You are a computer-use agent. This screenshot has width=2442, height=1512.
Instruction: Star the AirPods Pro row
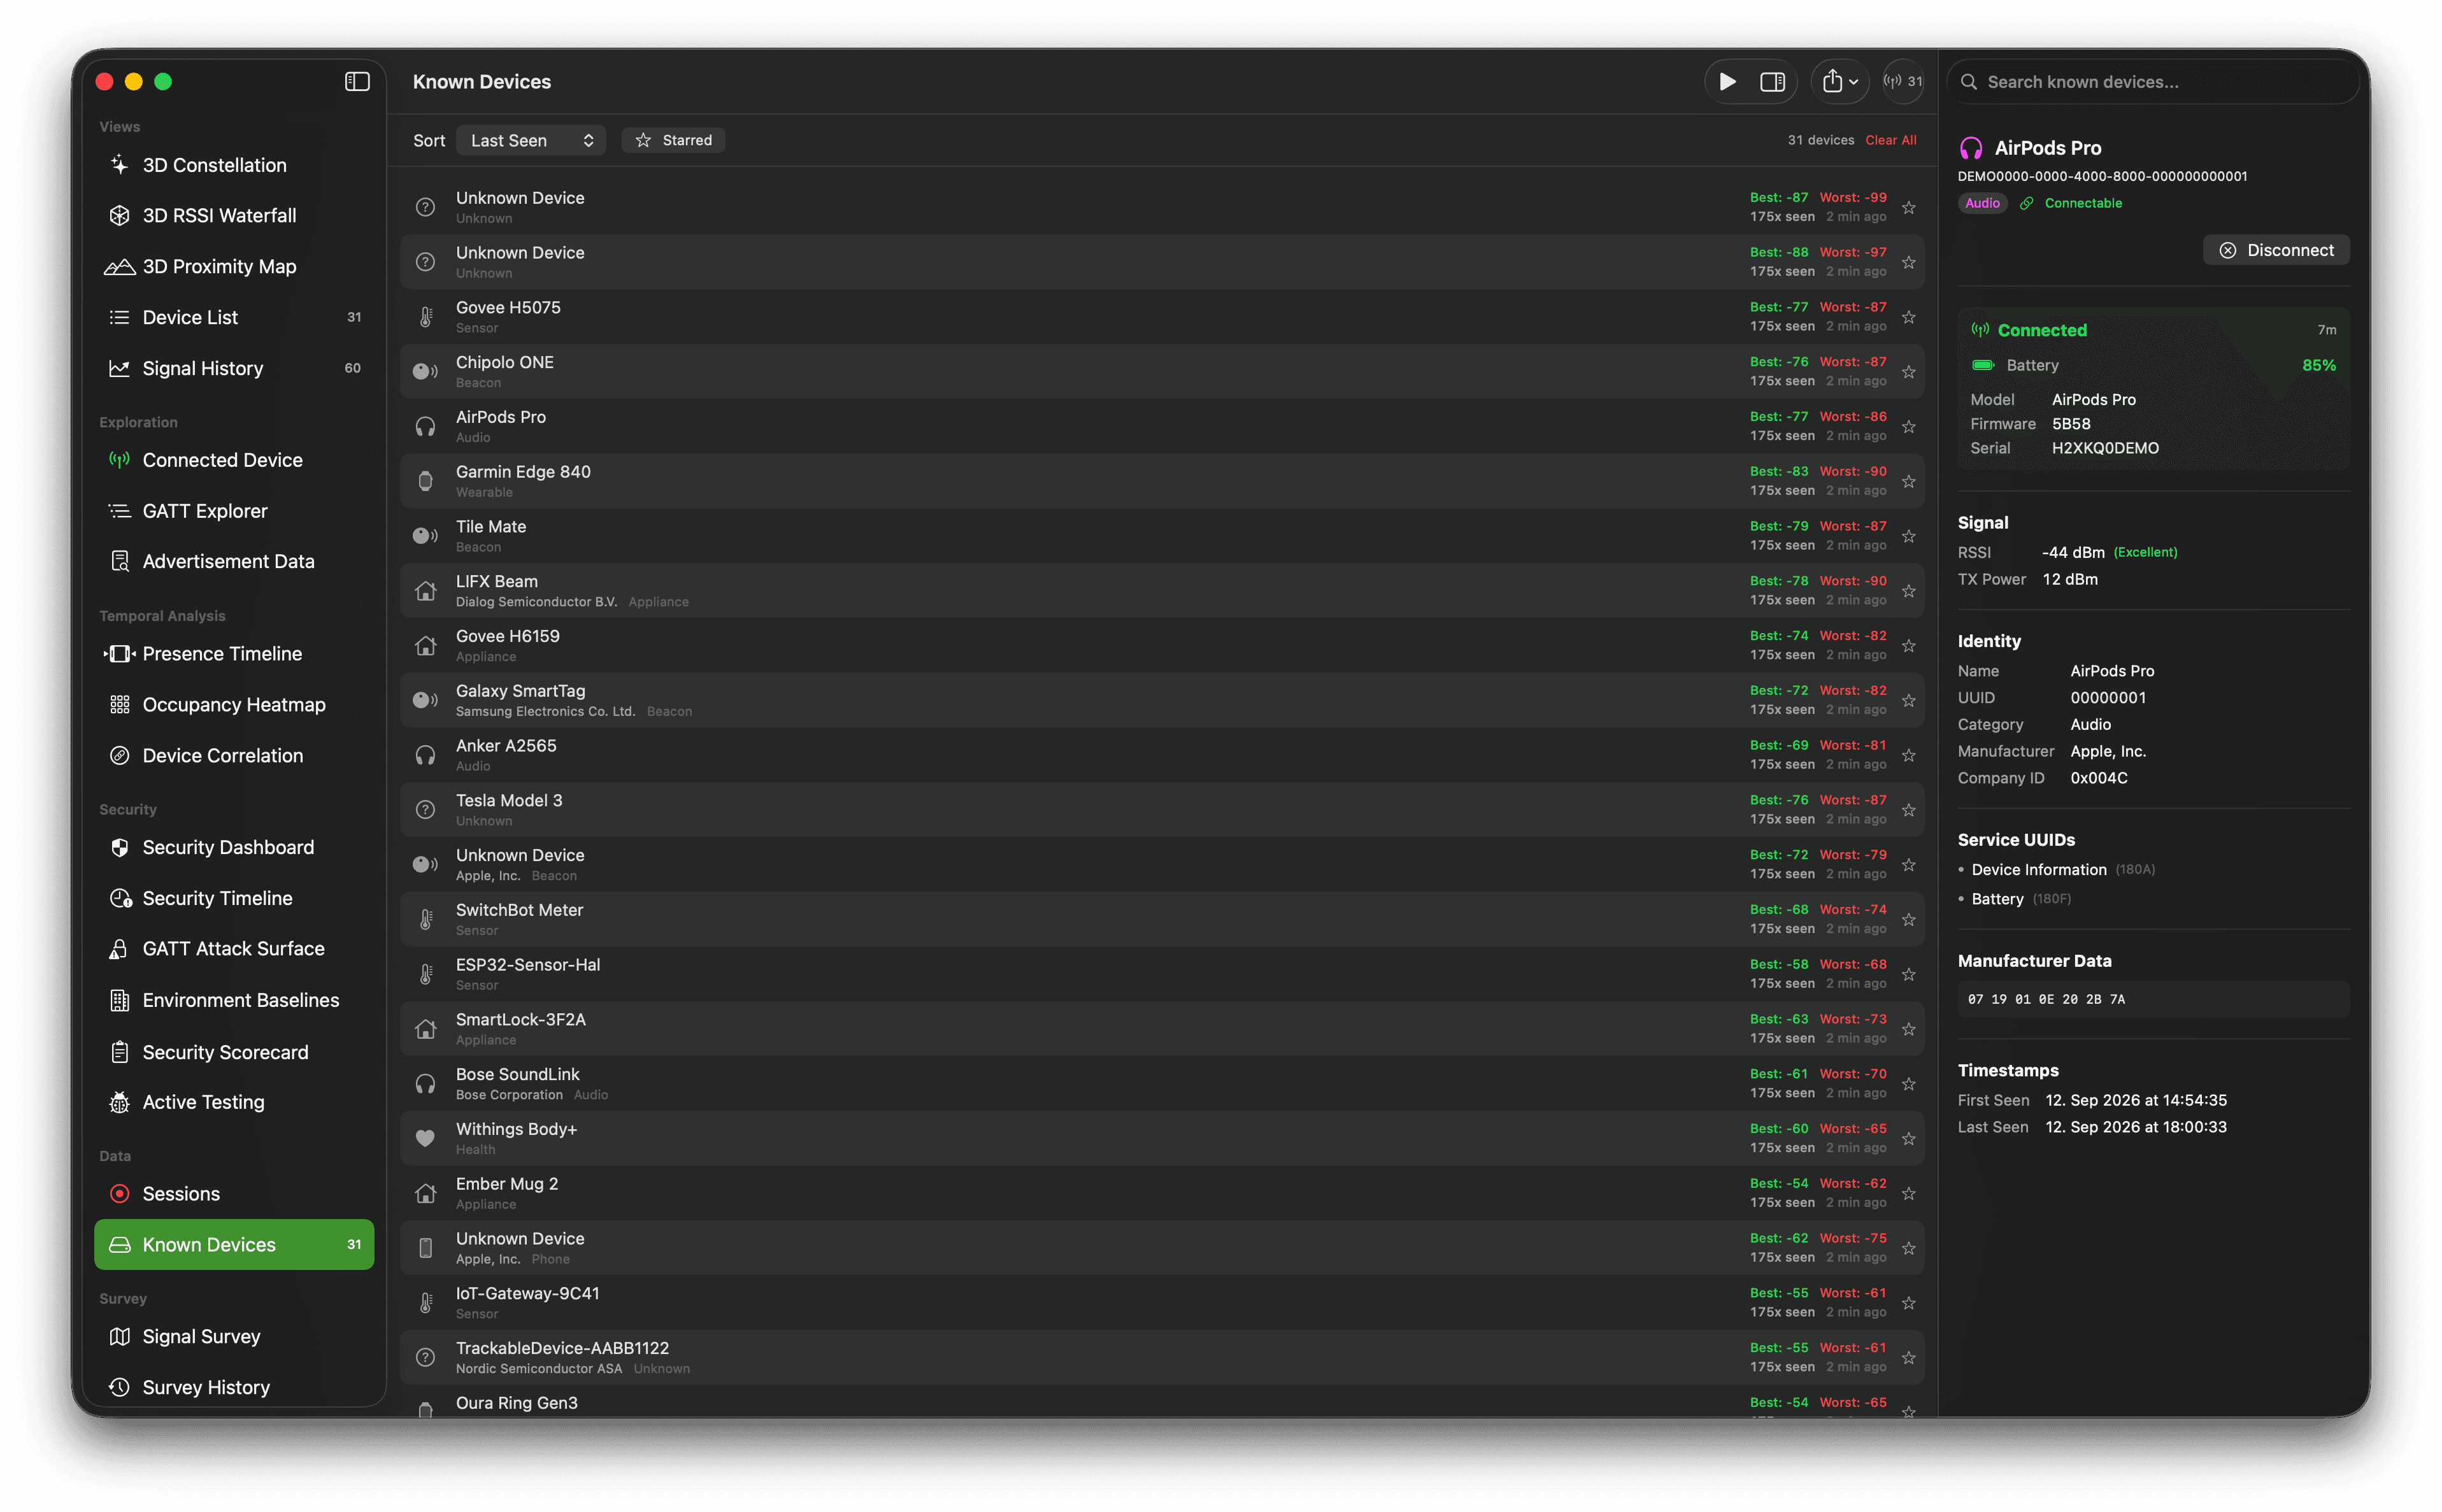coord(1909,427)
